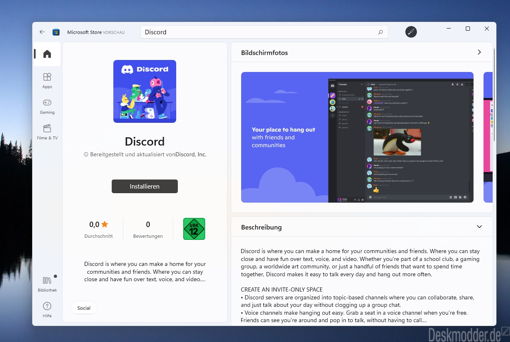Click the USK 12 age rating badge
Viewport: 510px width, 342px height.
(194, 229)
